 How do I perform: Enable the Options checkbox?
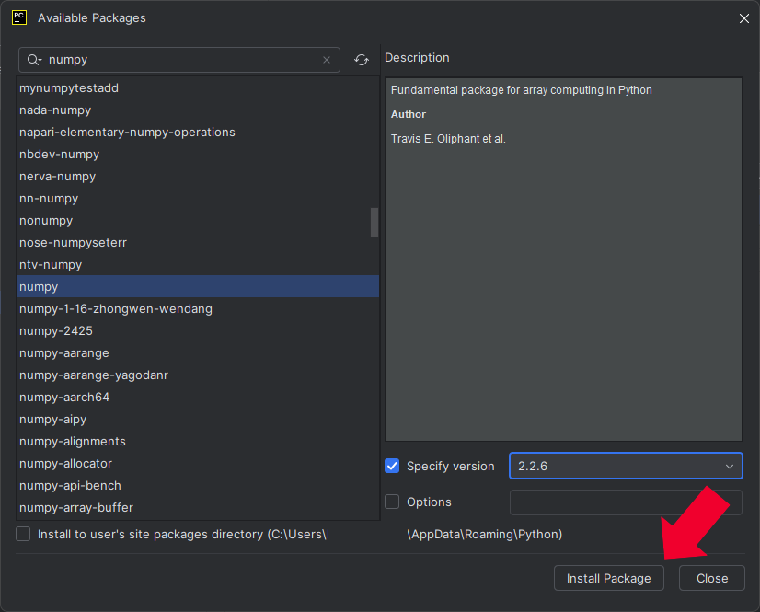[392, 502]
